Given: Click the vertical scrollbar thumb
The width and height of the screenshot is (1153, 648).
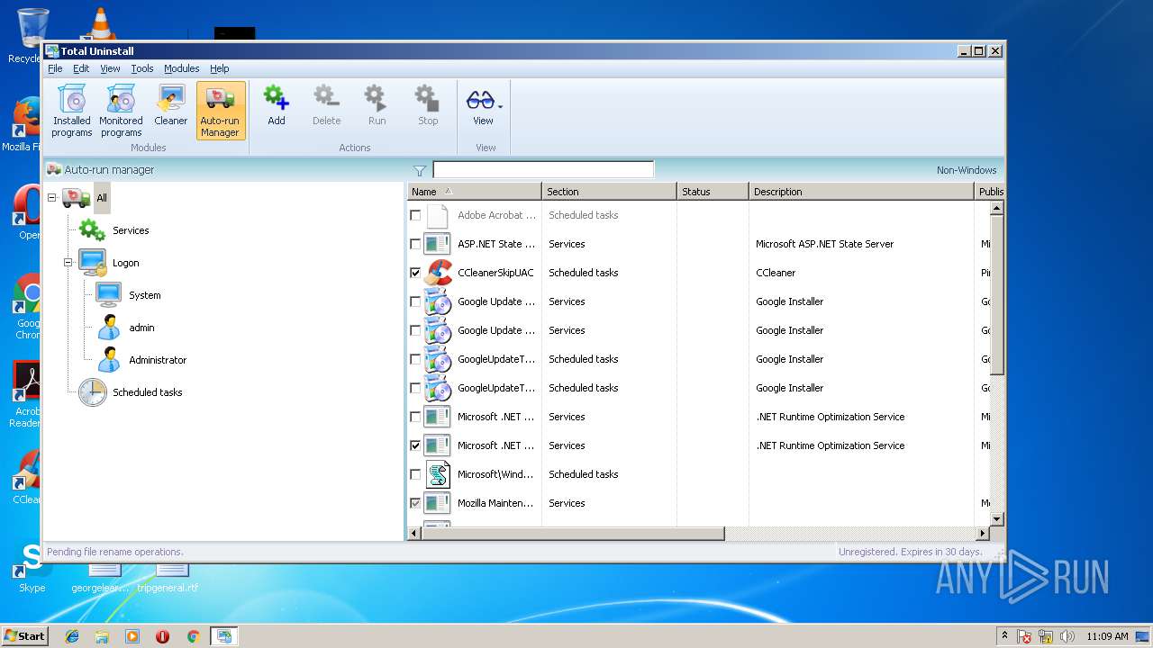Looking at the screenshot, I should coord(997,295).
